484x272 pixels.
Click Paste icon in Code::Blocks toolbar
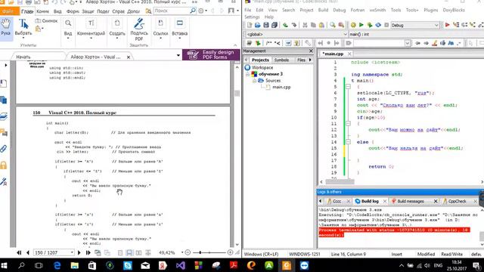pos(321,25)
